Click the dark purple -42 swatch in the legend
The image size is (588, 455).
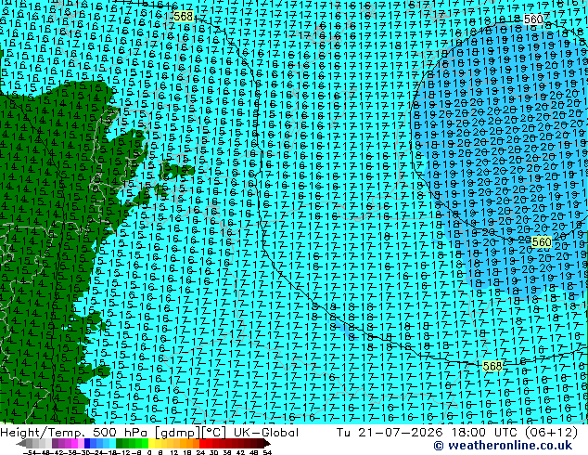[x=55, y=444]
